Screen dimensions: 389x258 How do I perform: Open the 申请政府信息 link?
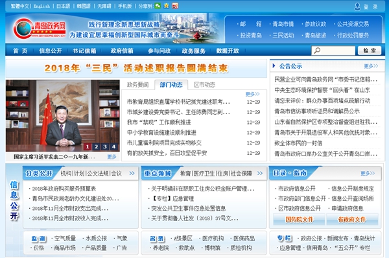348,209
